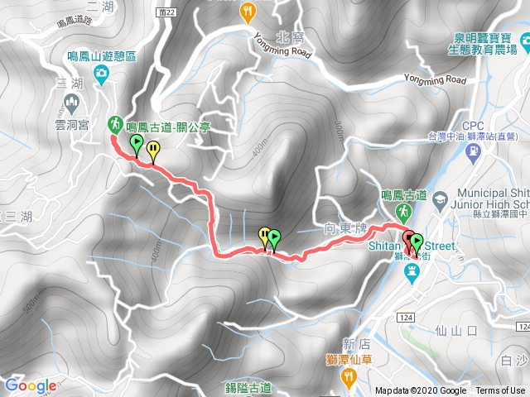Click the Google logo
Viewport: 530px width, 397px height.
click(x=31, y=385)
